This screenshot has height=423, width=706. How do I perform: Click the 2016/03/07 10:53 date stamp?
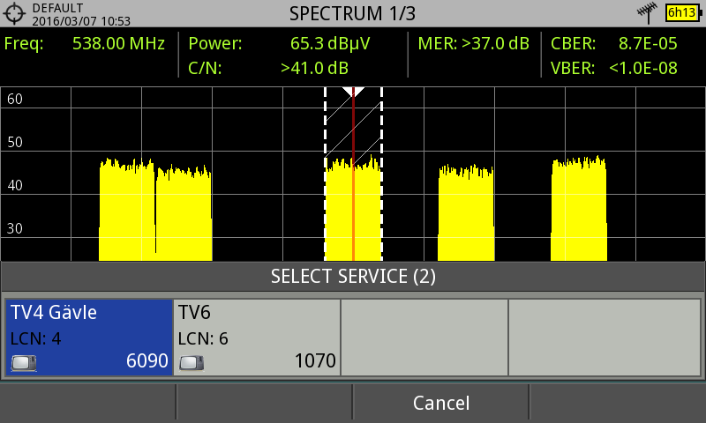(81, 21)
